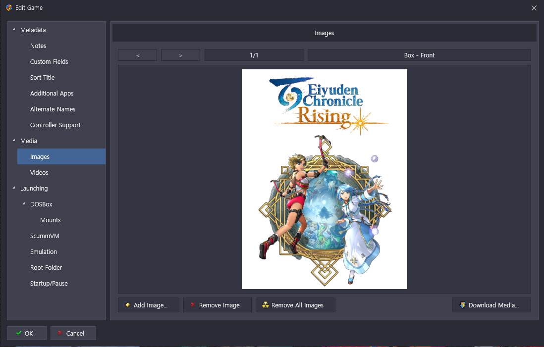Show the next image with the > button

(180, 55)
